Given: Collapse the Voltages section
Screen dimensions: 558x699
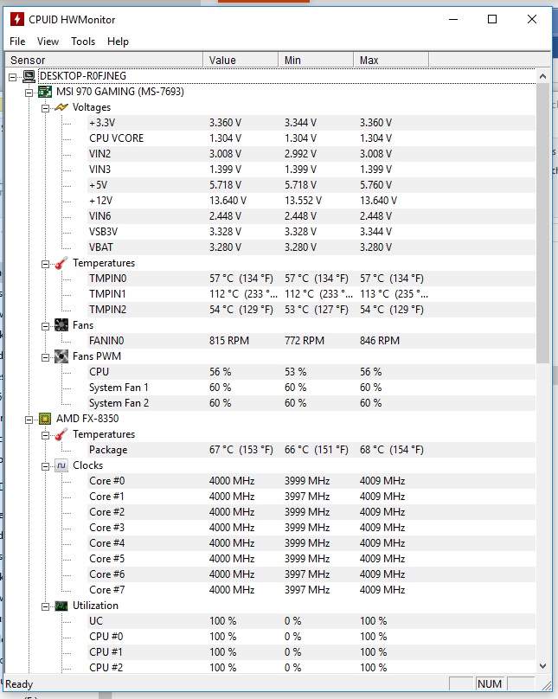Looking at the screenshot, I should (45, 108).
